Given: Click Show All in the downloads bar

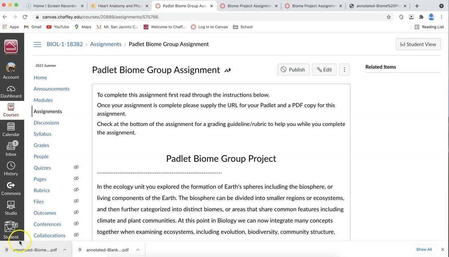Looking at the screenshot, I should point(424,249).
